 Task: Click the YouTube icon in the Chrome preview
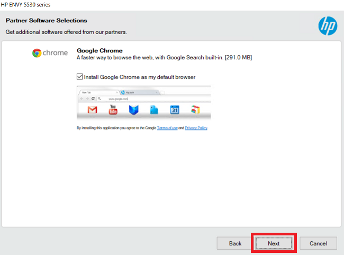113,109
